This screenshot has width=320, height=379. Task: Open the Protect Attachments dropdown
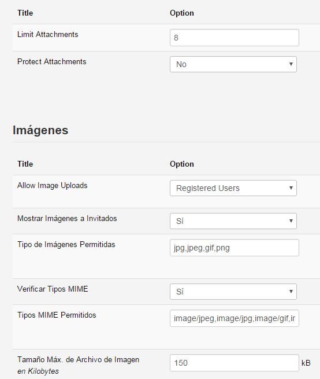coord(233,64)
